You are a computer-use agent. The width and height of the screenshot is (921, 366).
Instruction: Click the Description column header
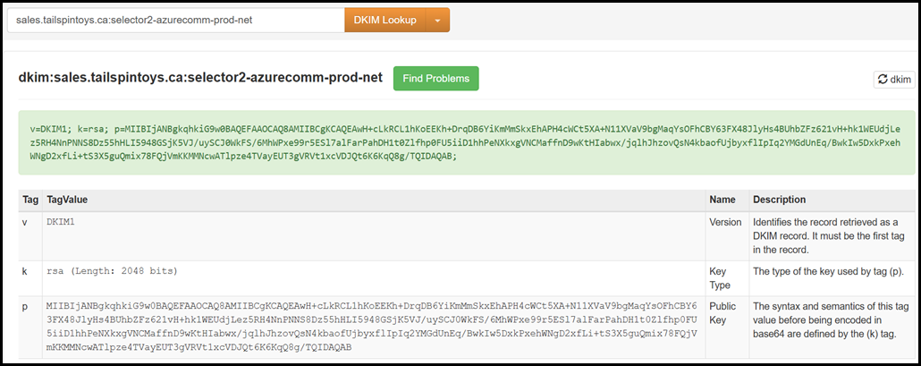pos(780,200)
